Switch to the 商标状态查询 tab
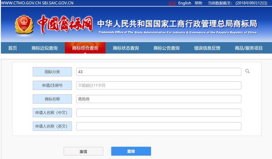 point(126,48)
